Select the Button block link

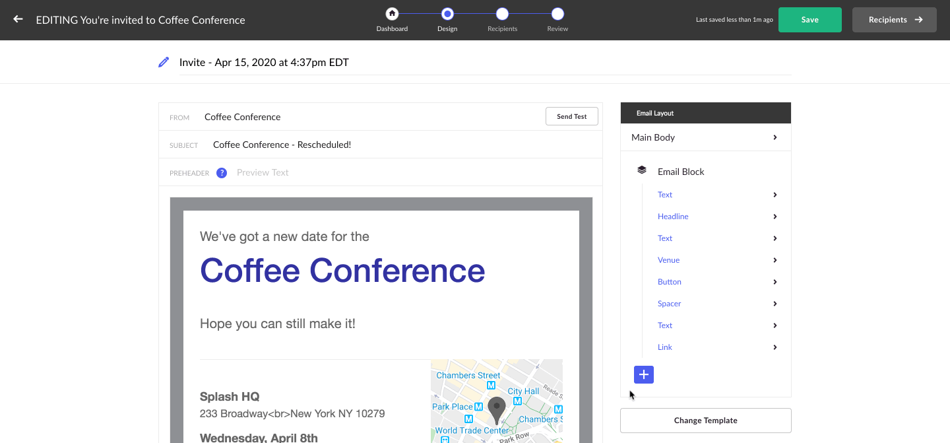tap(670, 282)
